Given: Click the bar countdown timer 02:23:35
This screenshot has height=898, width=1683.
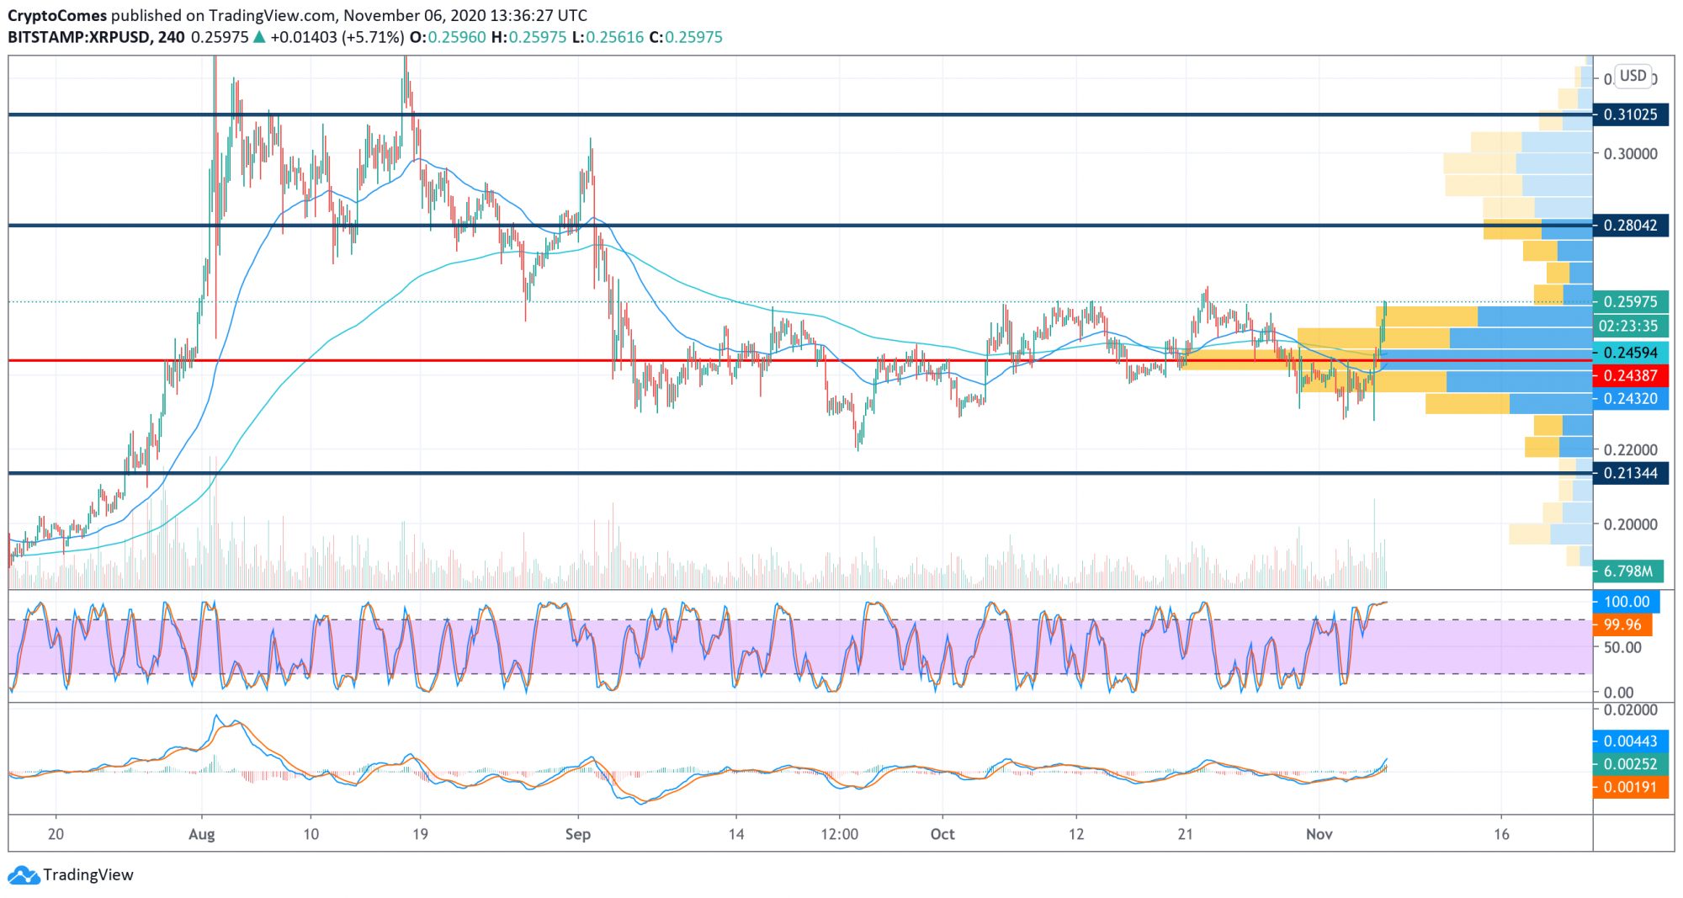Looking at the screenshot, I should (x=1631, y=325).
